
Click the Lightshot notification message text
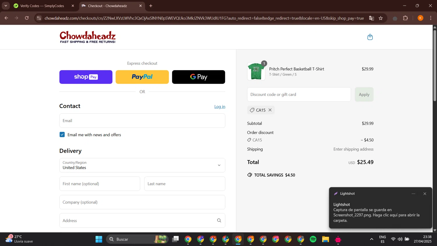[x=376, y=215]
